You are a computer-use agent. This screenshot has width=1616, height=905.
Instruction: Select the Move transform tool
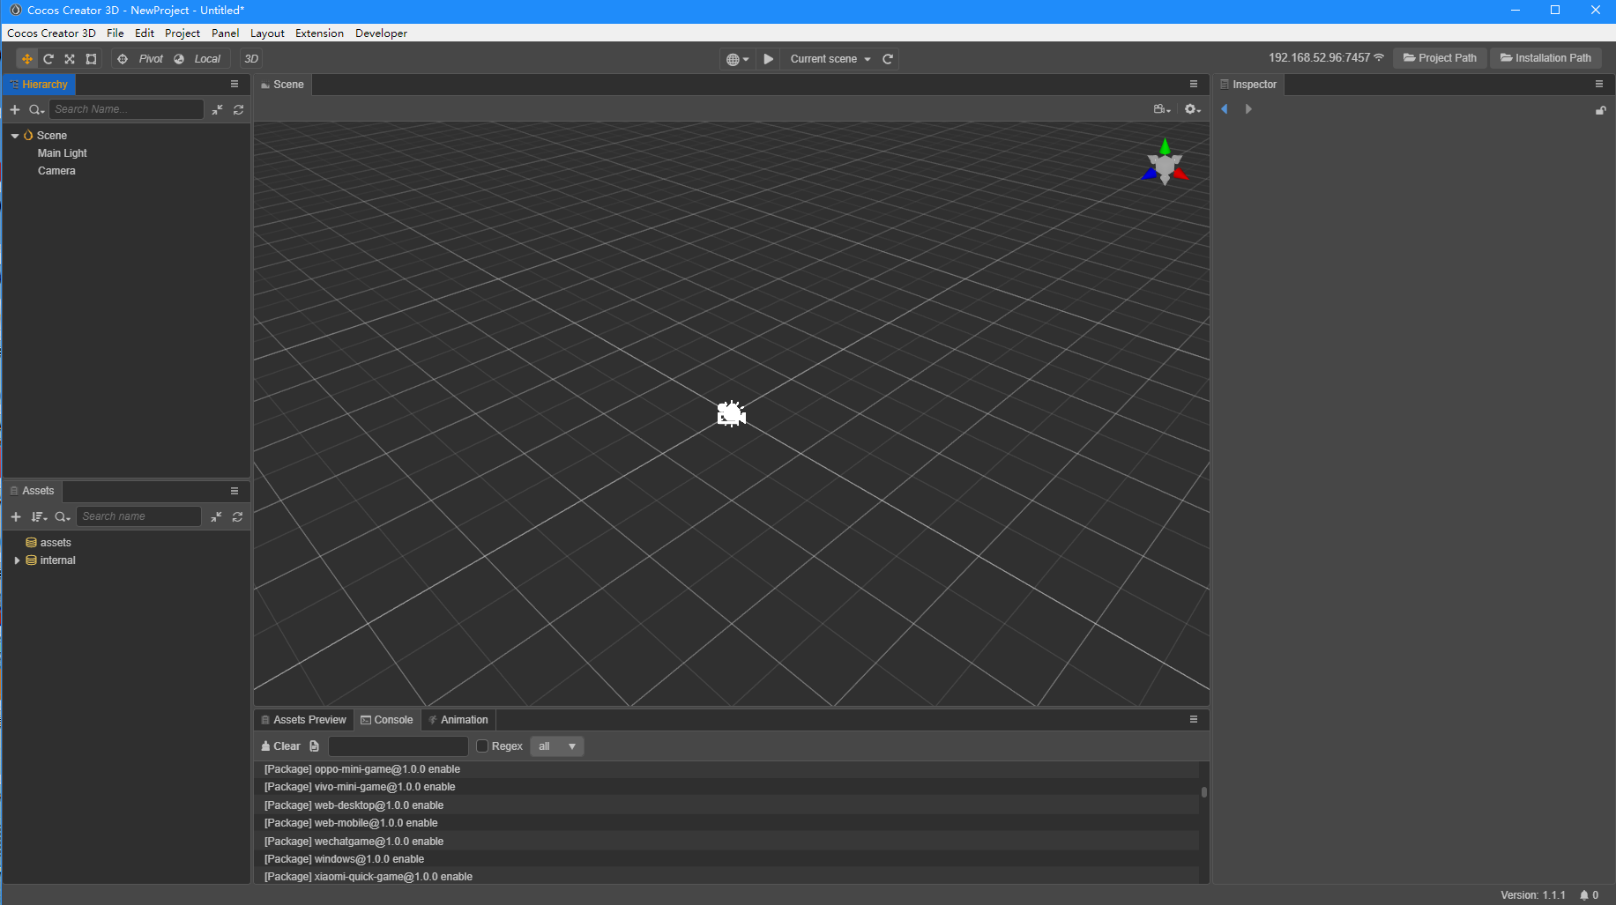(27, 59)
